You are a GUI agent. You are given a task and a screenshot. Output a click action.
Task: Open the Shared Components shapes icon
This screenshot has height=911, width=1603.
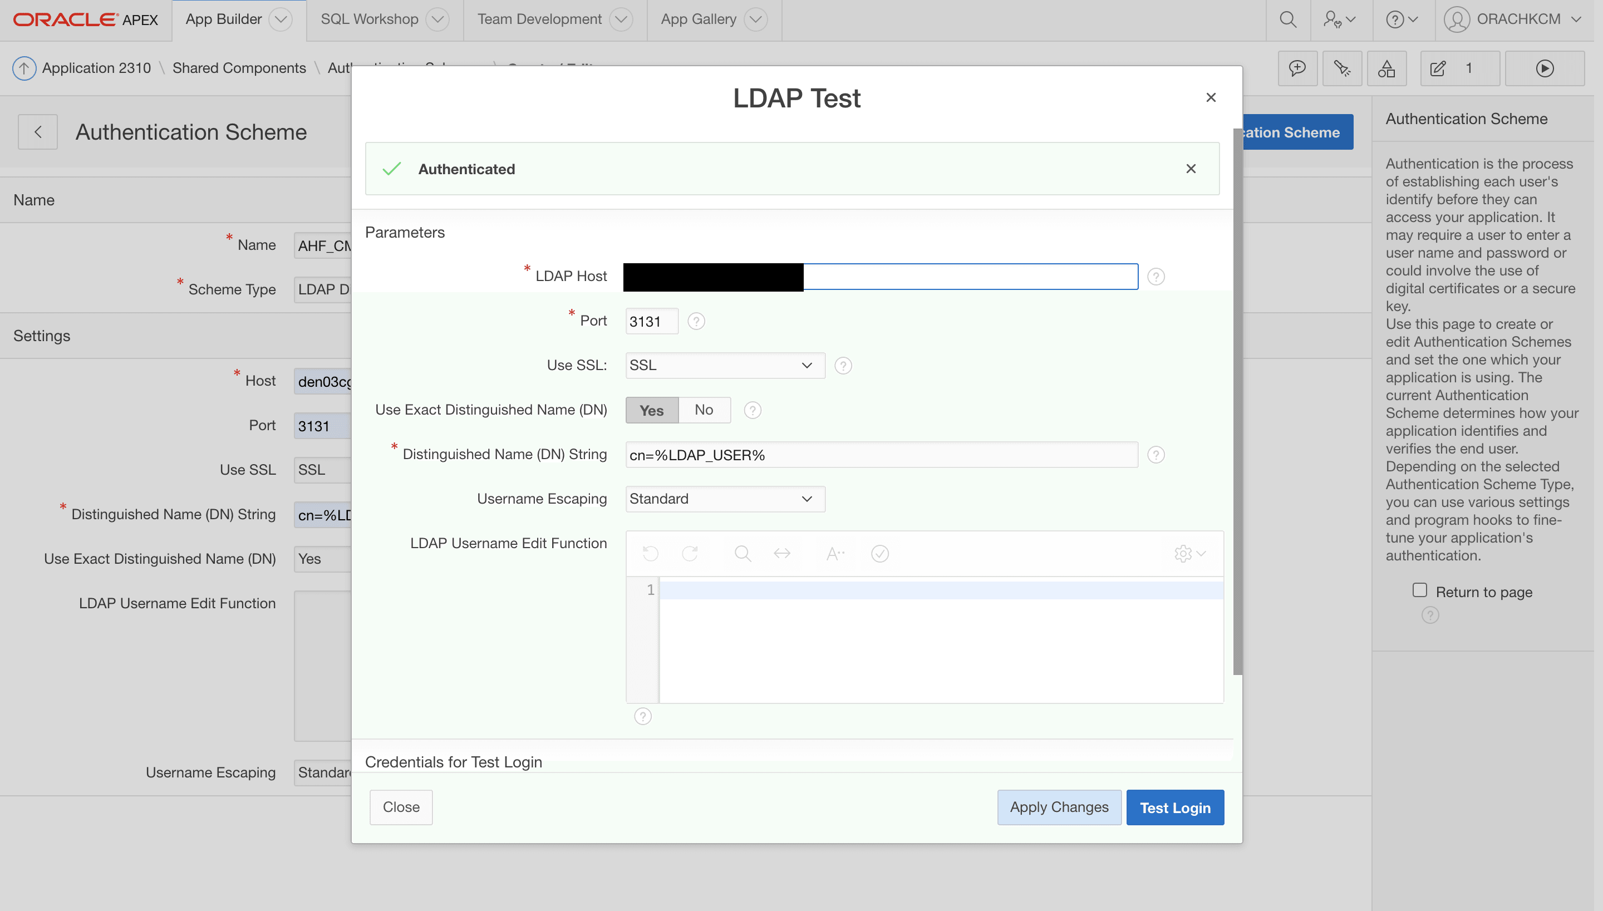[1386, 68]
